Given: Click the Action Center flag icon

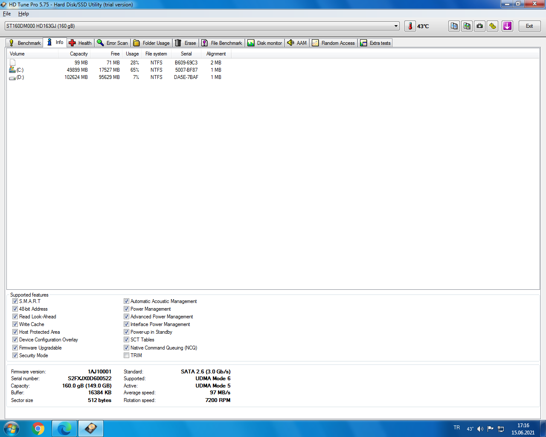Looking at the screenshot, I should 491,429.
